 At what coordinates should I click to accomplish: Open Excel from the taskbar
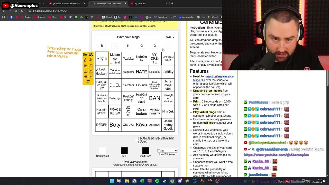click(x=142, y=181)
